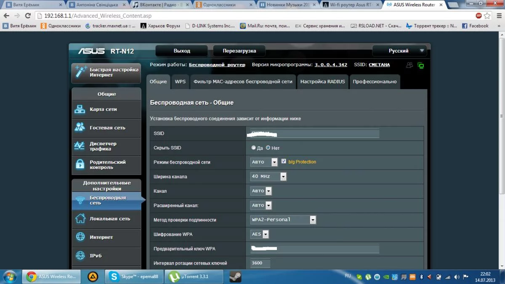Open the IPv6 sidebar icon

point(80,255)
